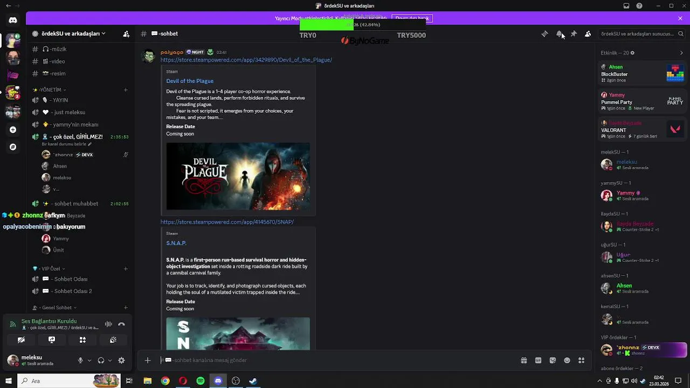Select member Ahsen in member list
The height and width of the screenshot is (388, 690).
(x=643, y=288)
